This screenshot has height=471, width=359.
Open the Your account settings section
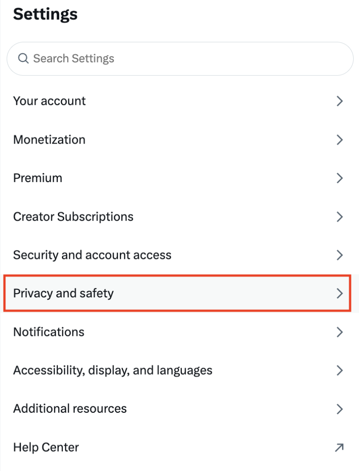179,101
